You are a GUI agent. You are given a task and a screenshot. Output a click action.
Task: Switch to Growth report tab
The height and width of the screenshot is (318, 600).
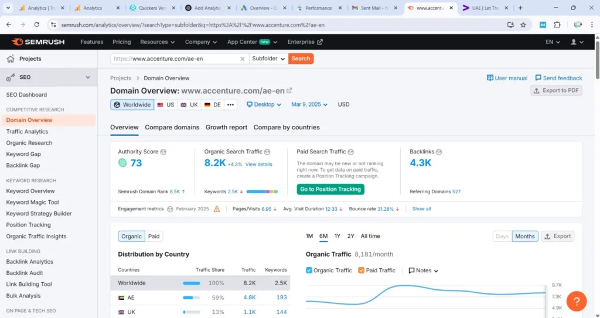coord(226,128)
